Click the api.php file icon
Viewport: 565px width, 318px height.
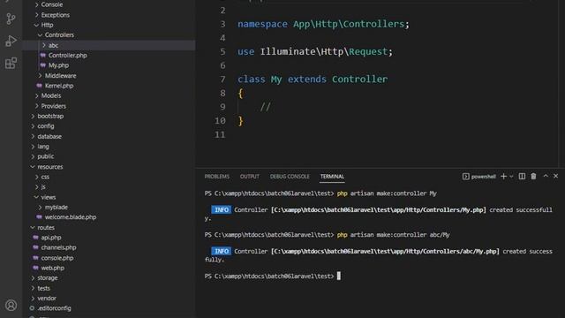35,238
